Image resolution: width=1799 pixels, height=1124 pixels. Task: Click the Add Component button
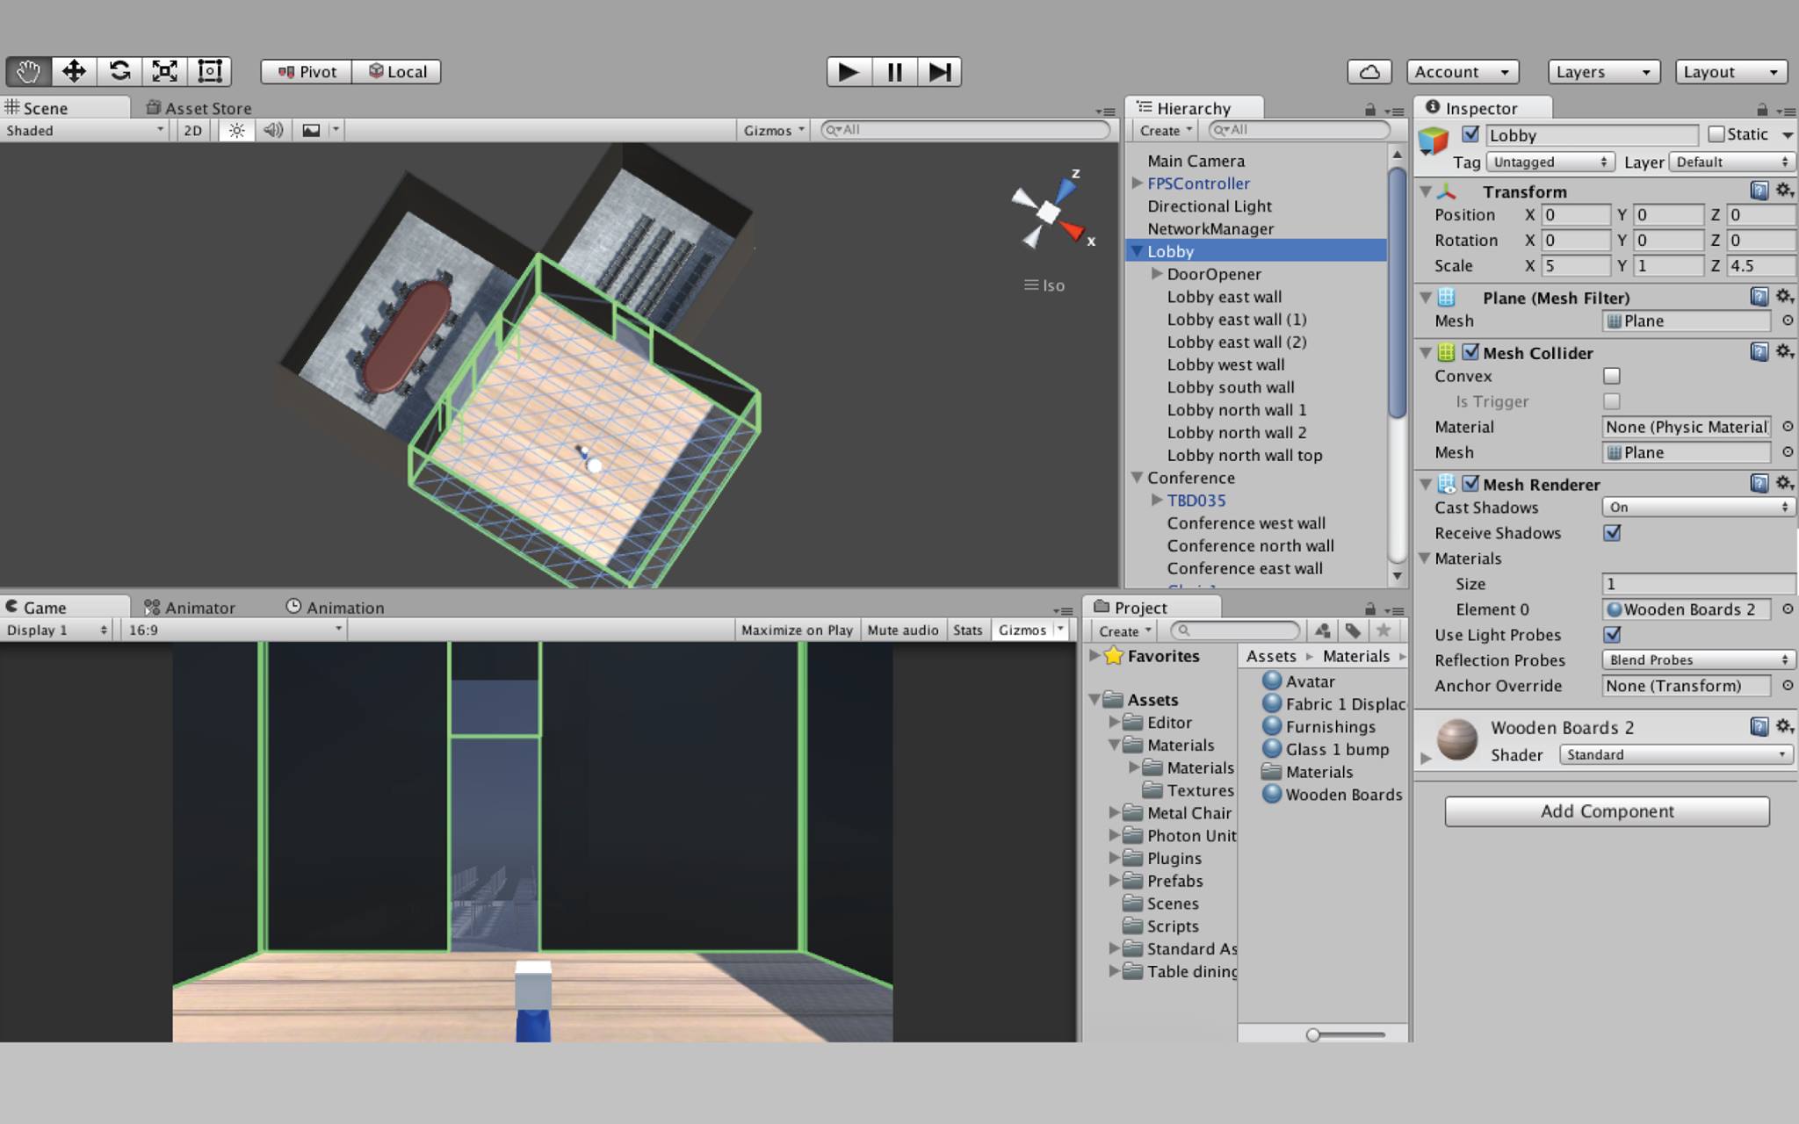[1606, 811]
